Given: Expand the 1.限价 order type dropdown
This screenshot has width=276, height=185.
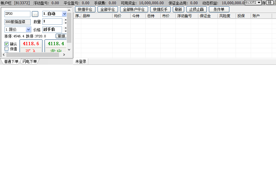Looking at the screenshot, I should click(x=28, y=30).
